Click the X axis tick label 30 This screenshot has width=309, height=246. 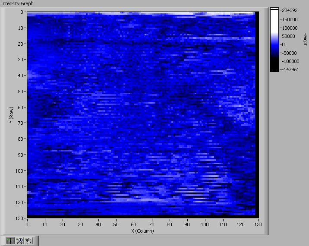pos(80,224)
